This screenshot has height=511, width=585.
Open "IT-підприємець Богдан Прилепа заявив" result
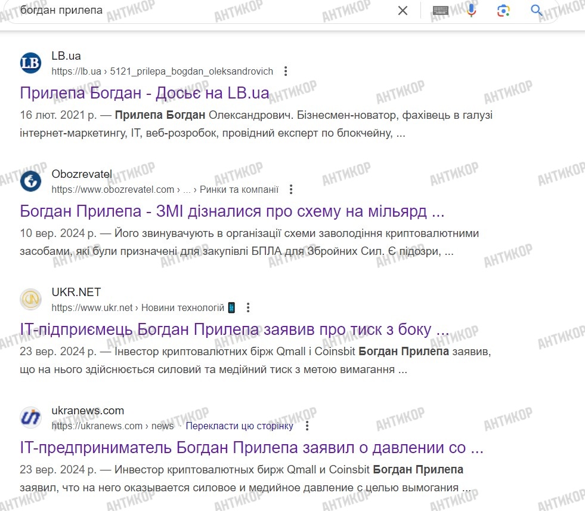coord(234,330)
